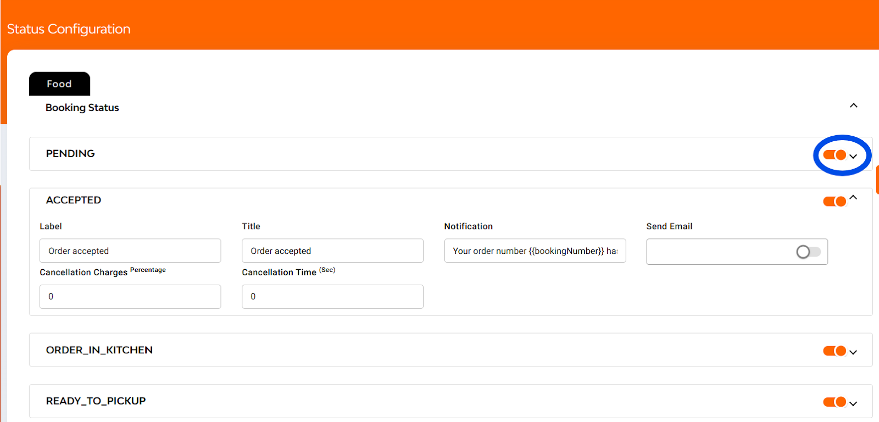Click the Notification message field
This screenshot has height=422, width=879.
tap(535, 251)
